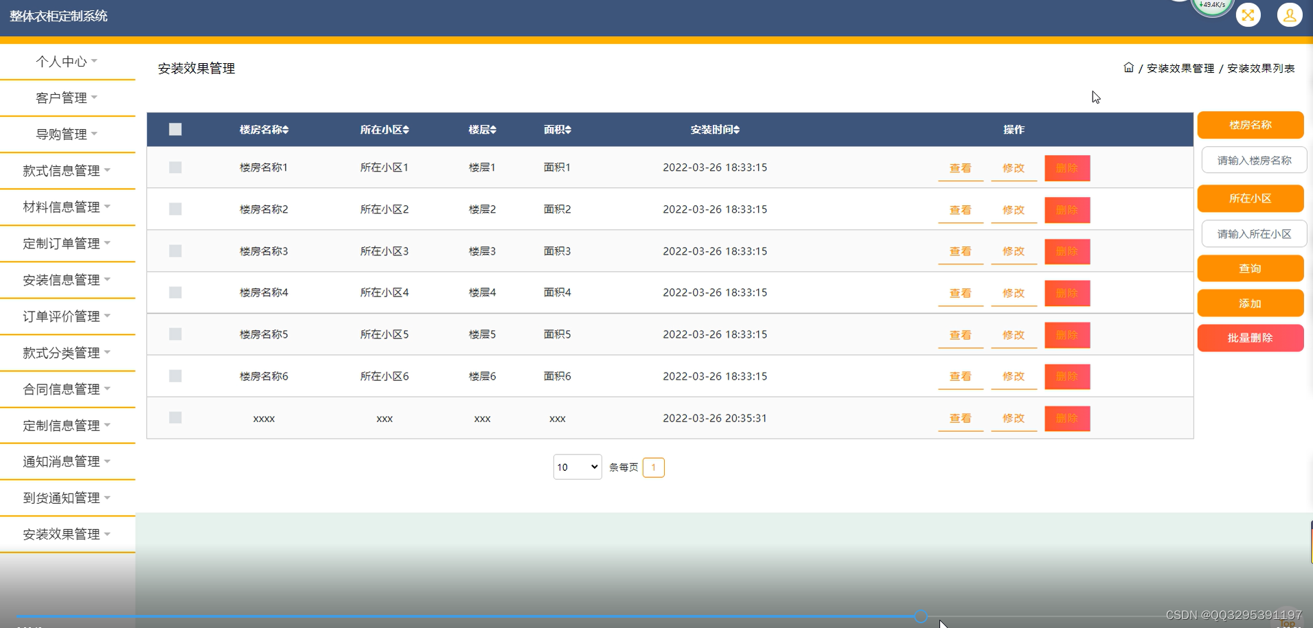Expand the 款式信息管理 sidebar menu
This screenshot has width=1313, height=628.
67,171
